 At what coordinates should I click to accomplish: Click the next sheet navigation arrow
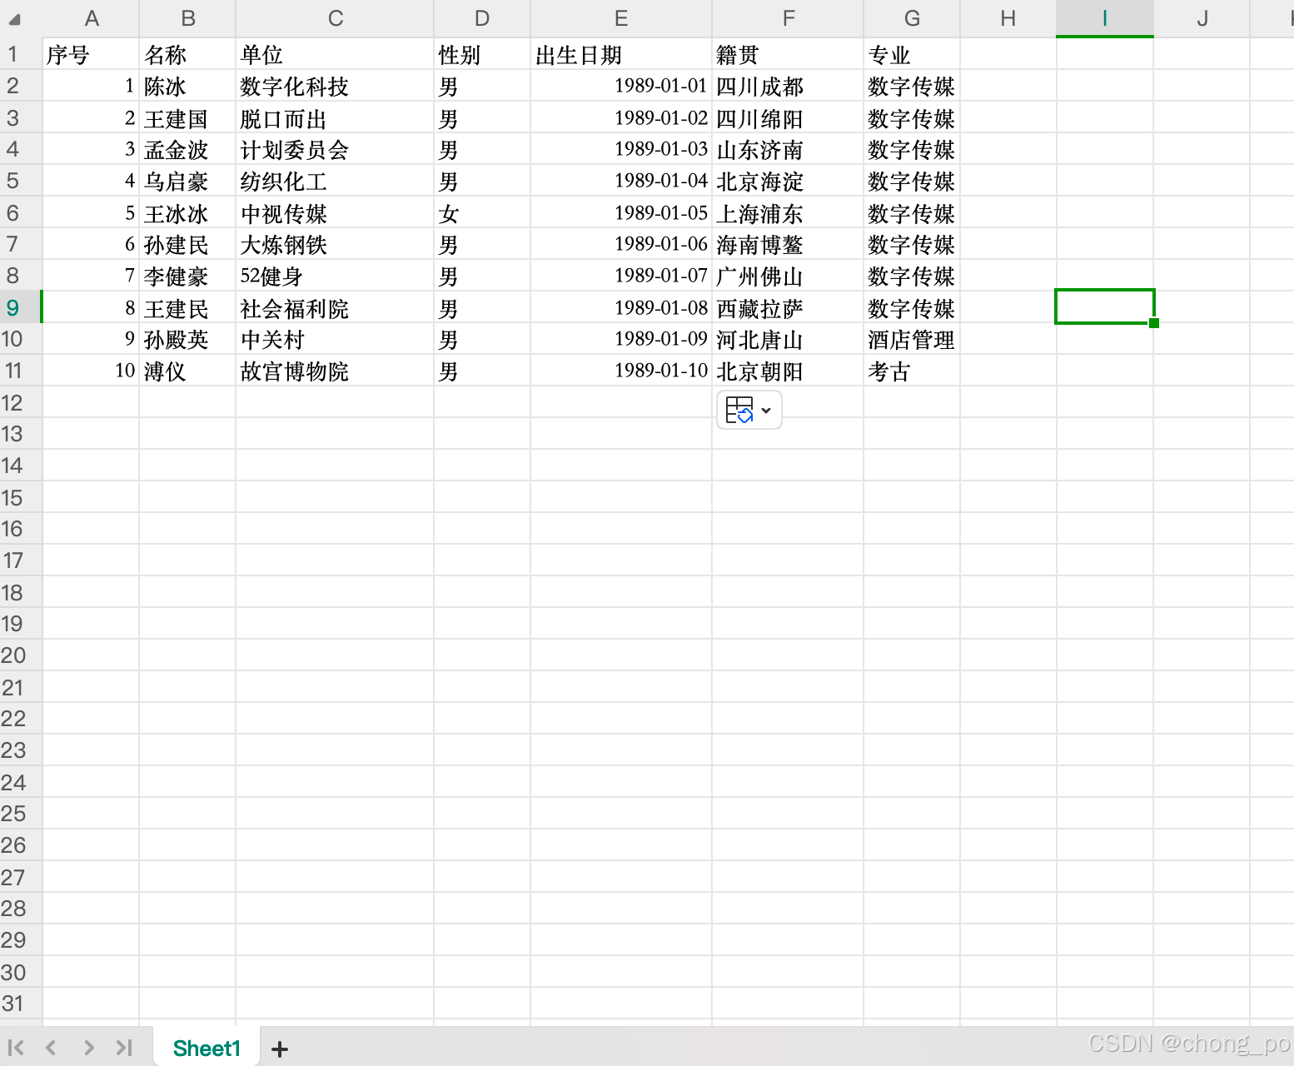pyautogui.click(x=88, y=1048)
